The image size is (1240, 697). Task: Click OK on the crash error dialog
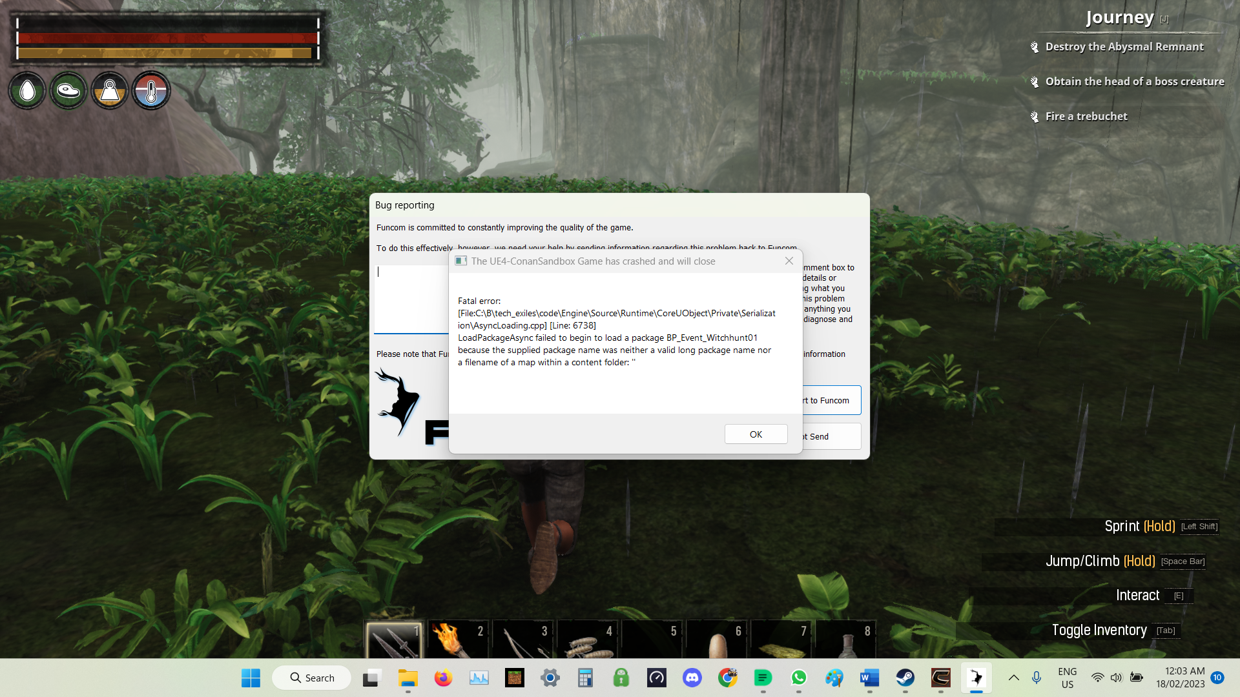756,434
